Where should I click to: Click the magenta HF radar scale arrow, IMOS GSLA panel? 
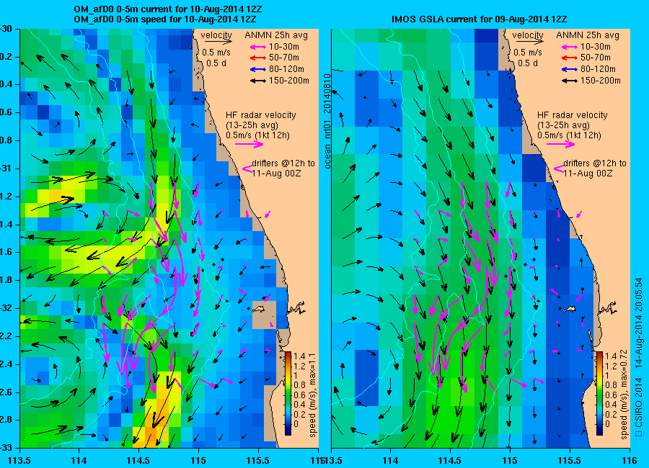[x=561, y=144]
